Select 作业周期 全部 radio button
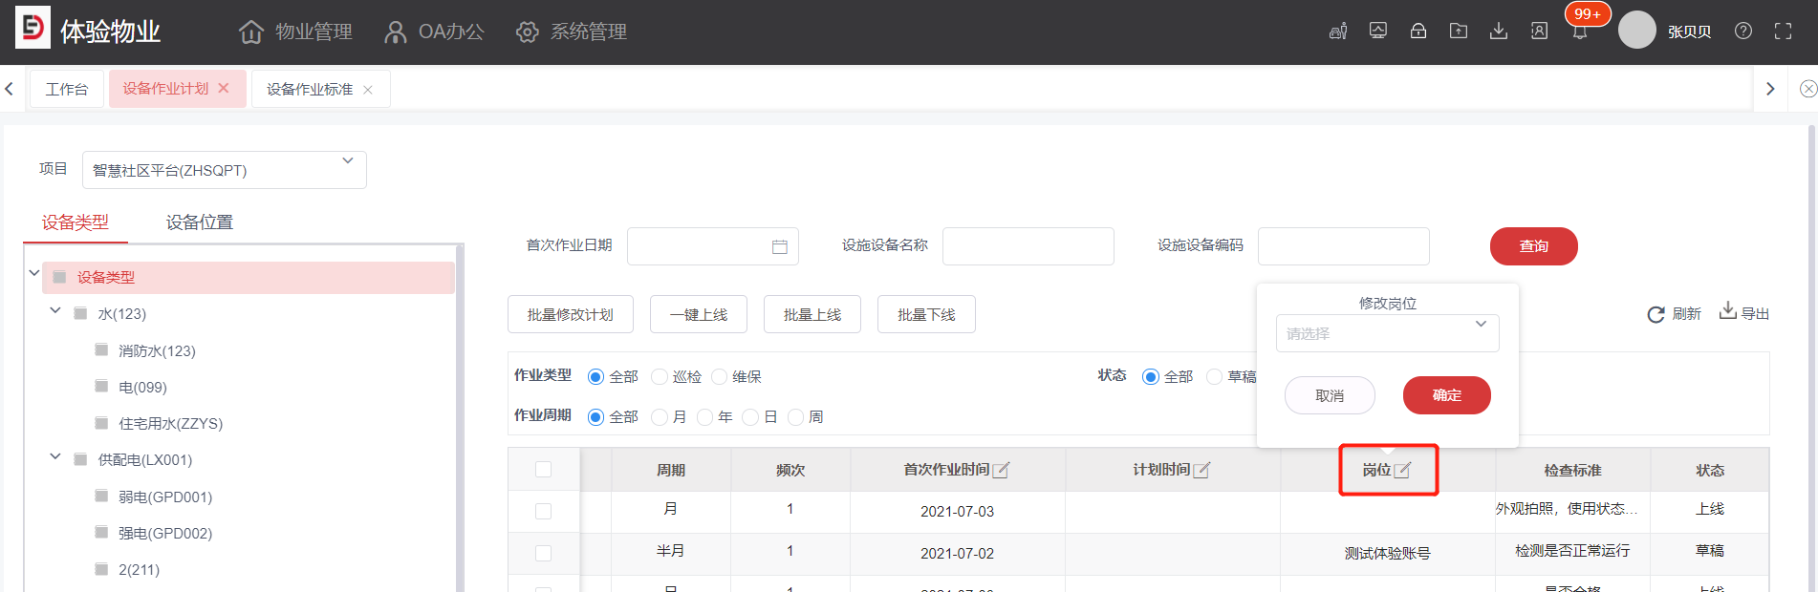Image resolution: width=1818 pixels, height=592 pixels. [595, 417]
